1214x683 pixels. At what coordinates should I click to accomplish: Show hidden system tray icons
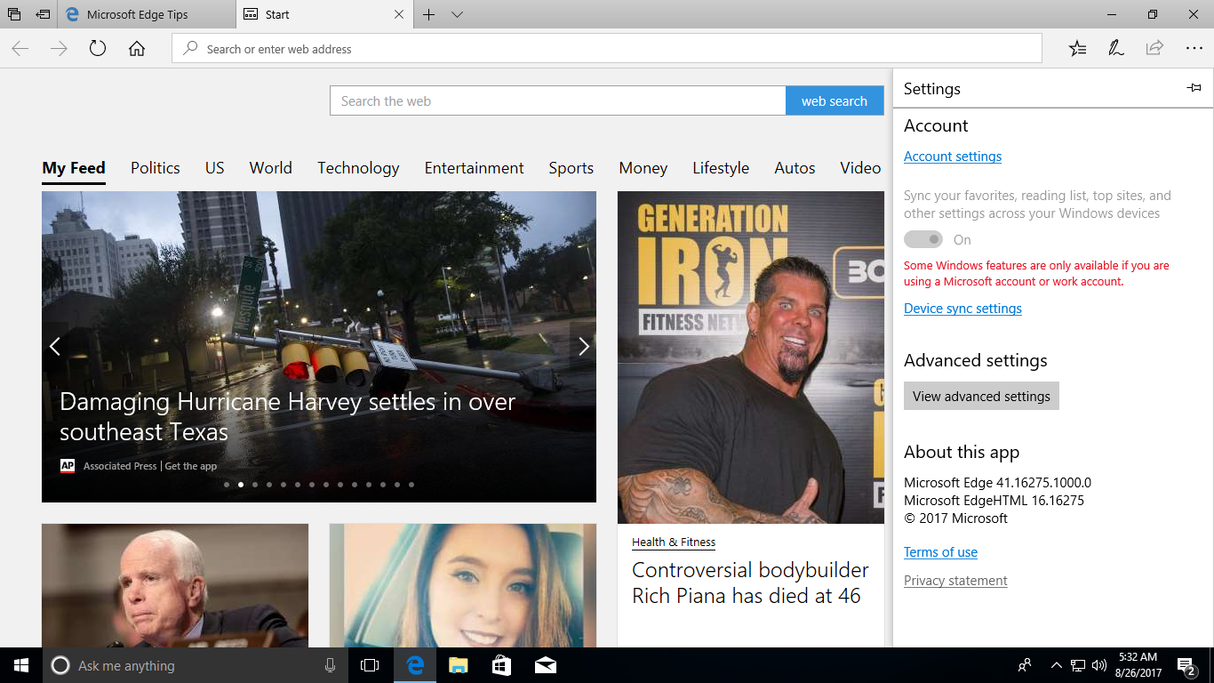coord(1056,665)
